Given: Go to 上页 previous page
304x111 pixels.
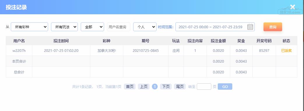Looking at the screenshot, I should click(144, 87).
